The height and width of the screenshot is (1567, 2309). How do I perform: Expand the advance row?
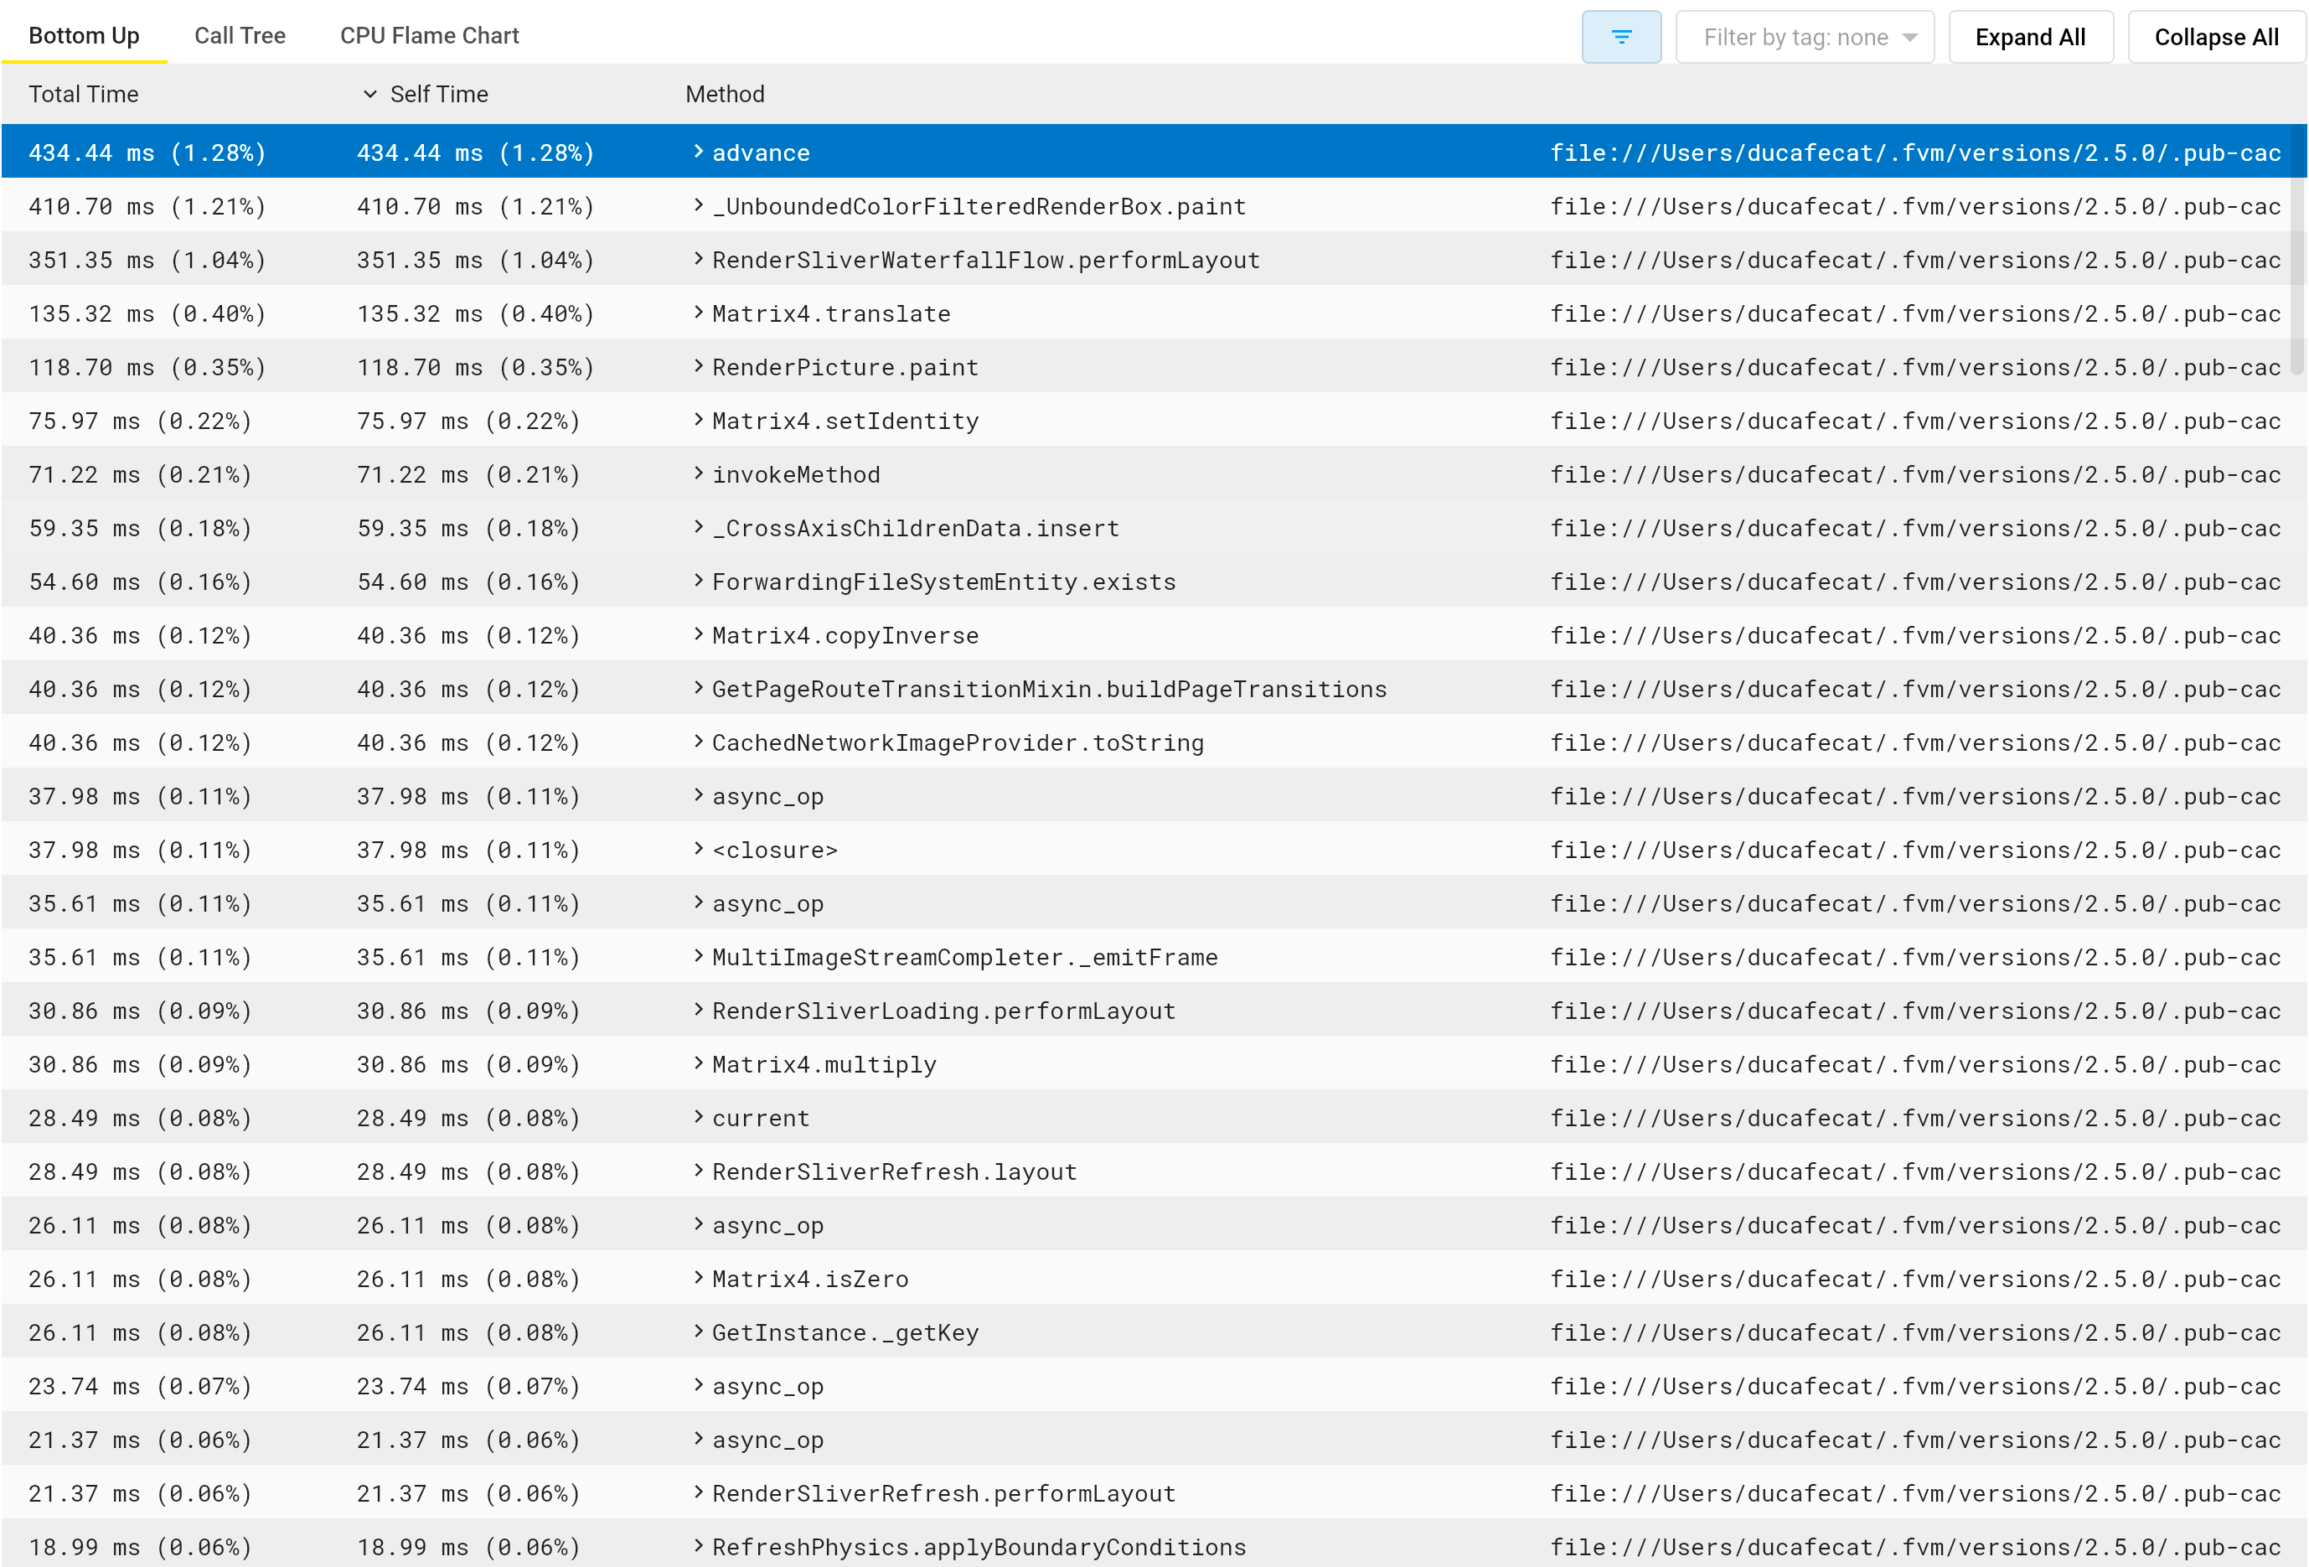click(x=699, y=151)
